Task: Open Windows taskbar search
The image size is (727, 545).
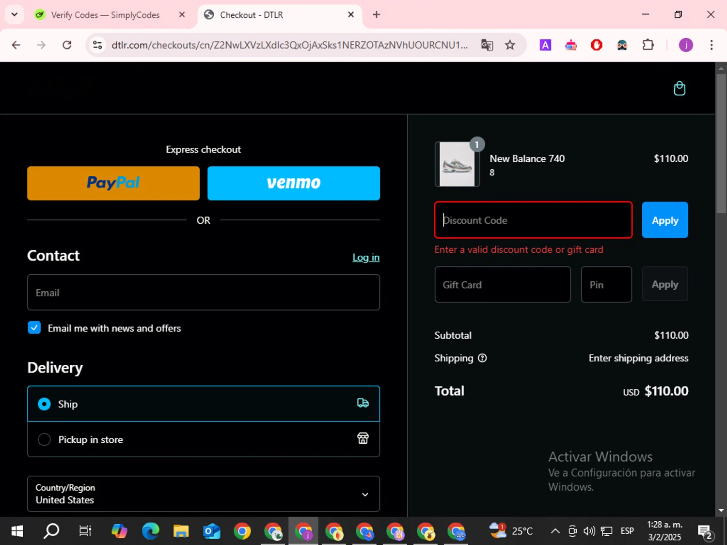Action: [51, 531]
